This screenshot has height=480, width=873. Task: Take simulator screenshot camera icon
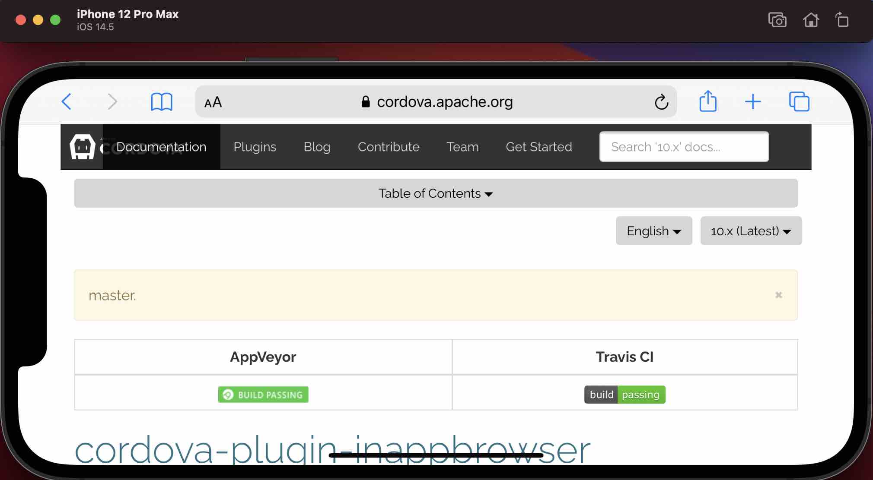pyautogui.click(x=777, y=20)
